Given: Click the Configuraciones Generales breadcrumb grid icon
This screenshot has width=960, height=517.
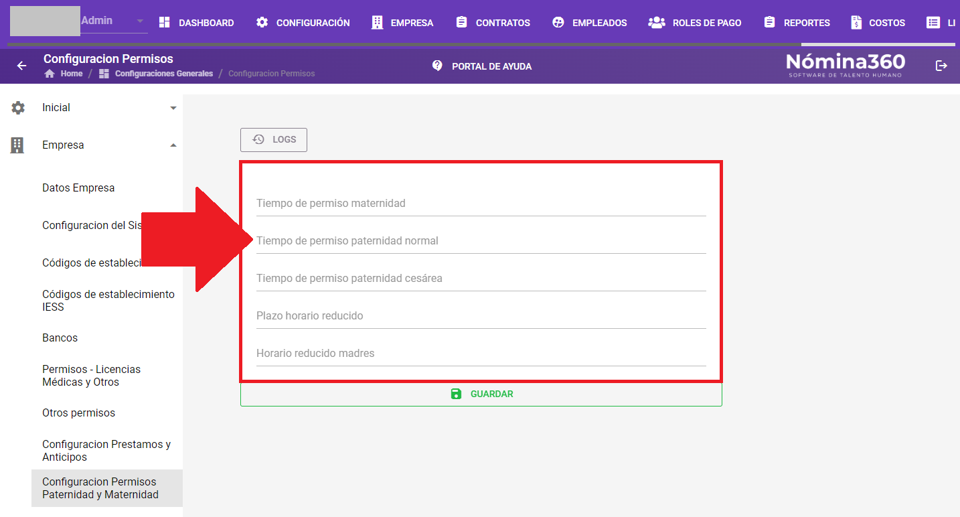Looking at the screenshot, I should click(x=104, y=74).
